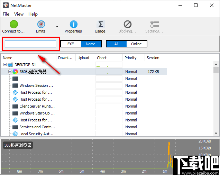Image resolution: width=220 pixels, height=175 pixels.
Task: Click the 360极速浏览器 graph label
Action: pyautogui.click(x=18, y=145)
